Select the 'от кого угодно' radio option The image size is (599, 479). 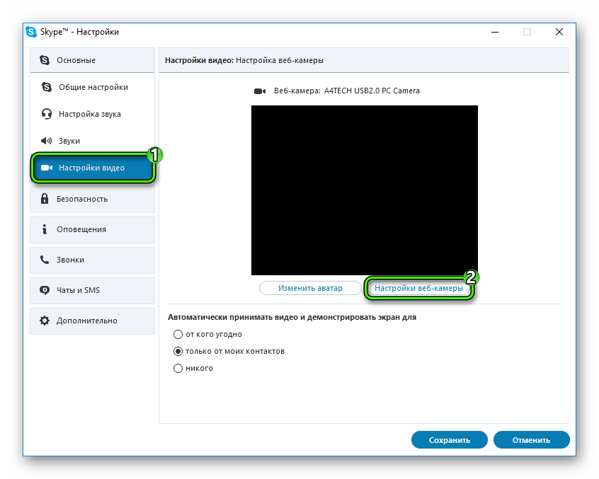[x=178, y=335]
